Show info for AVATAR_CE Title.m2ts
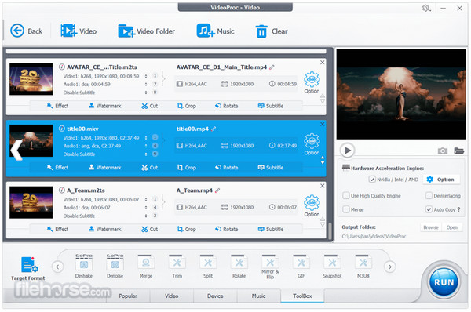Image resolution: width=471 pixels, height=312 pixels. tap(61, 67)
